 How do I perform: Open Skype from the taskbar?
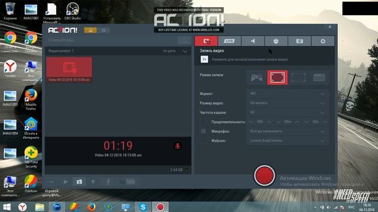pyautogui.click(x=143, y=207)
